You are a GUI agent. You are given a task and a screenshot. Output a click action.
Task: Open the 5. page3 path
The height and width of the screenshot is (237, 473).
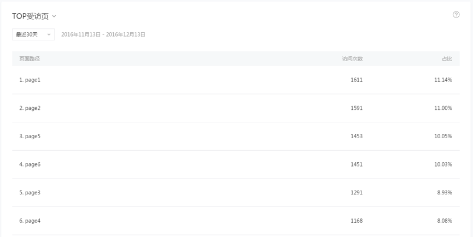click(30, 192)
